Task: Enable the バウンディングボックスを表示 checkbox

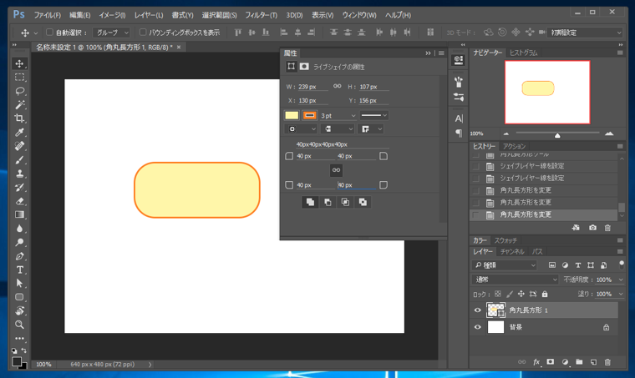Action: point(143,33)
